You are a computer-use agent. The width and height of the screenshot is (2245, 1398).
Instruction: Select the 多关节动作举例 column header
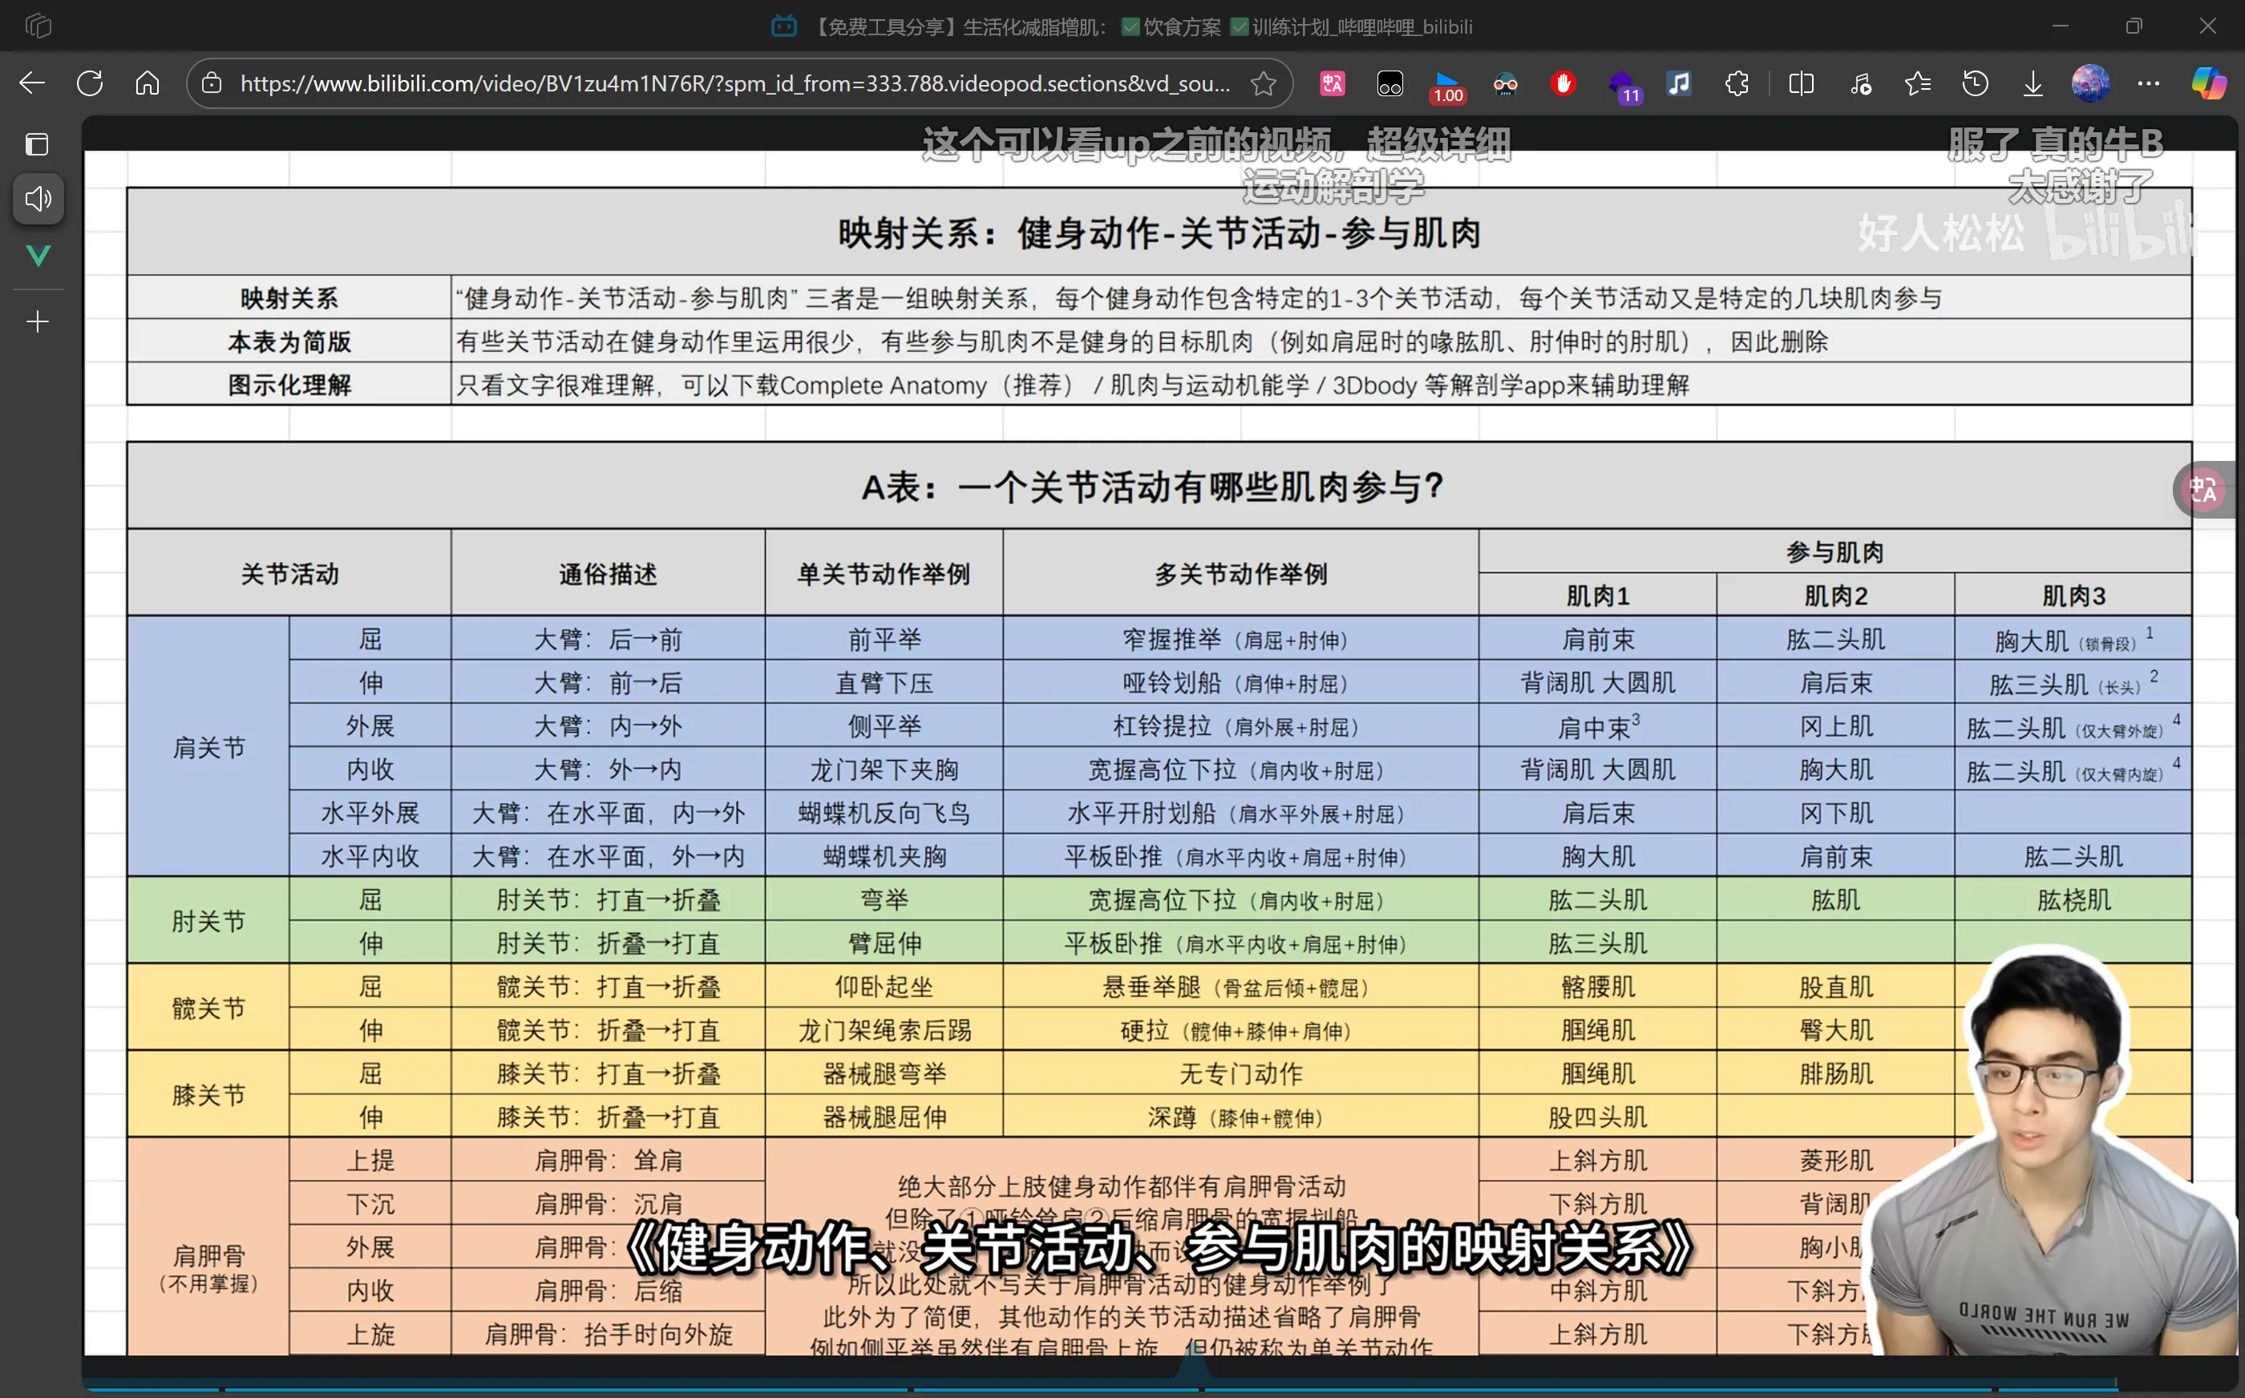(x=1241, y=573)
